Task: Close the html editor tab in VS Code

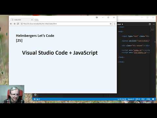Action: click(122, 24)
